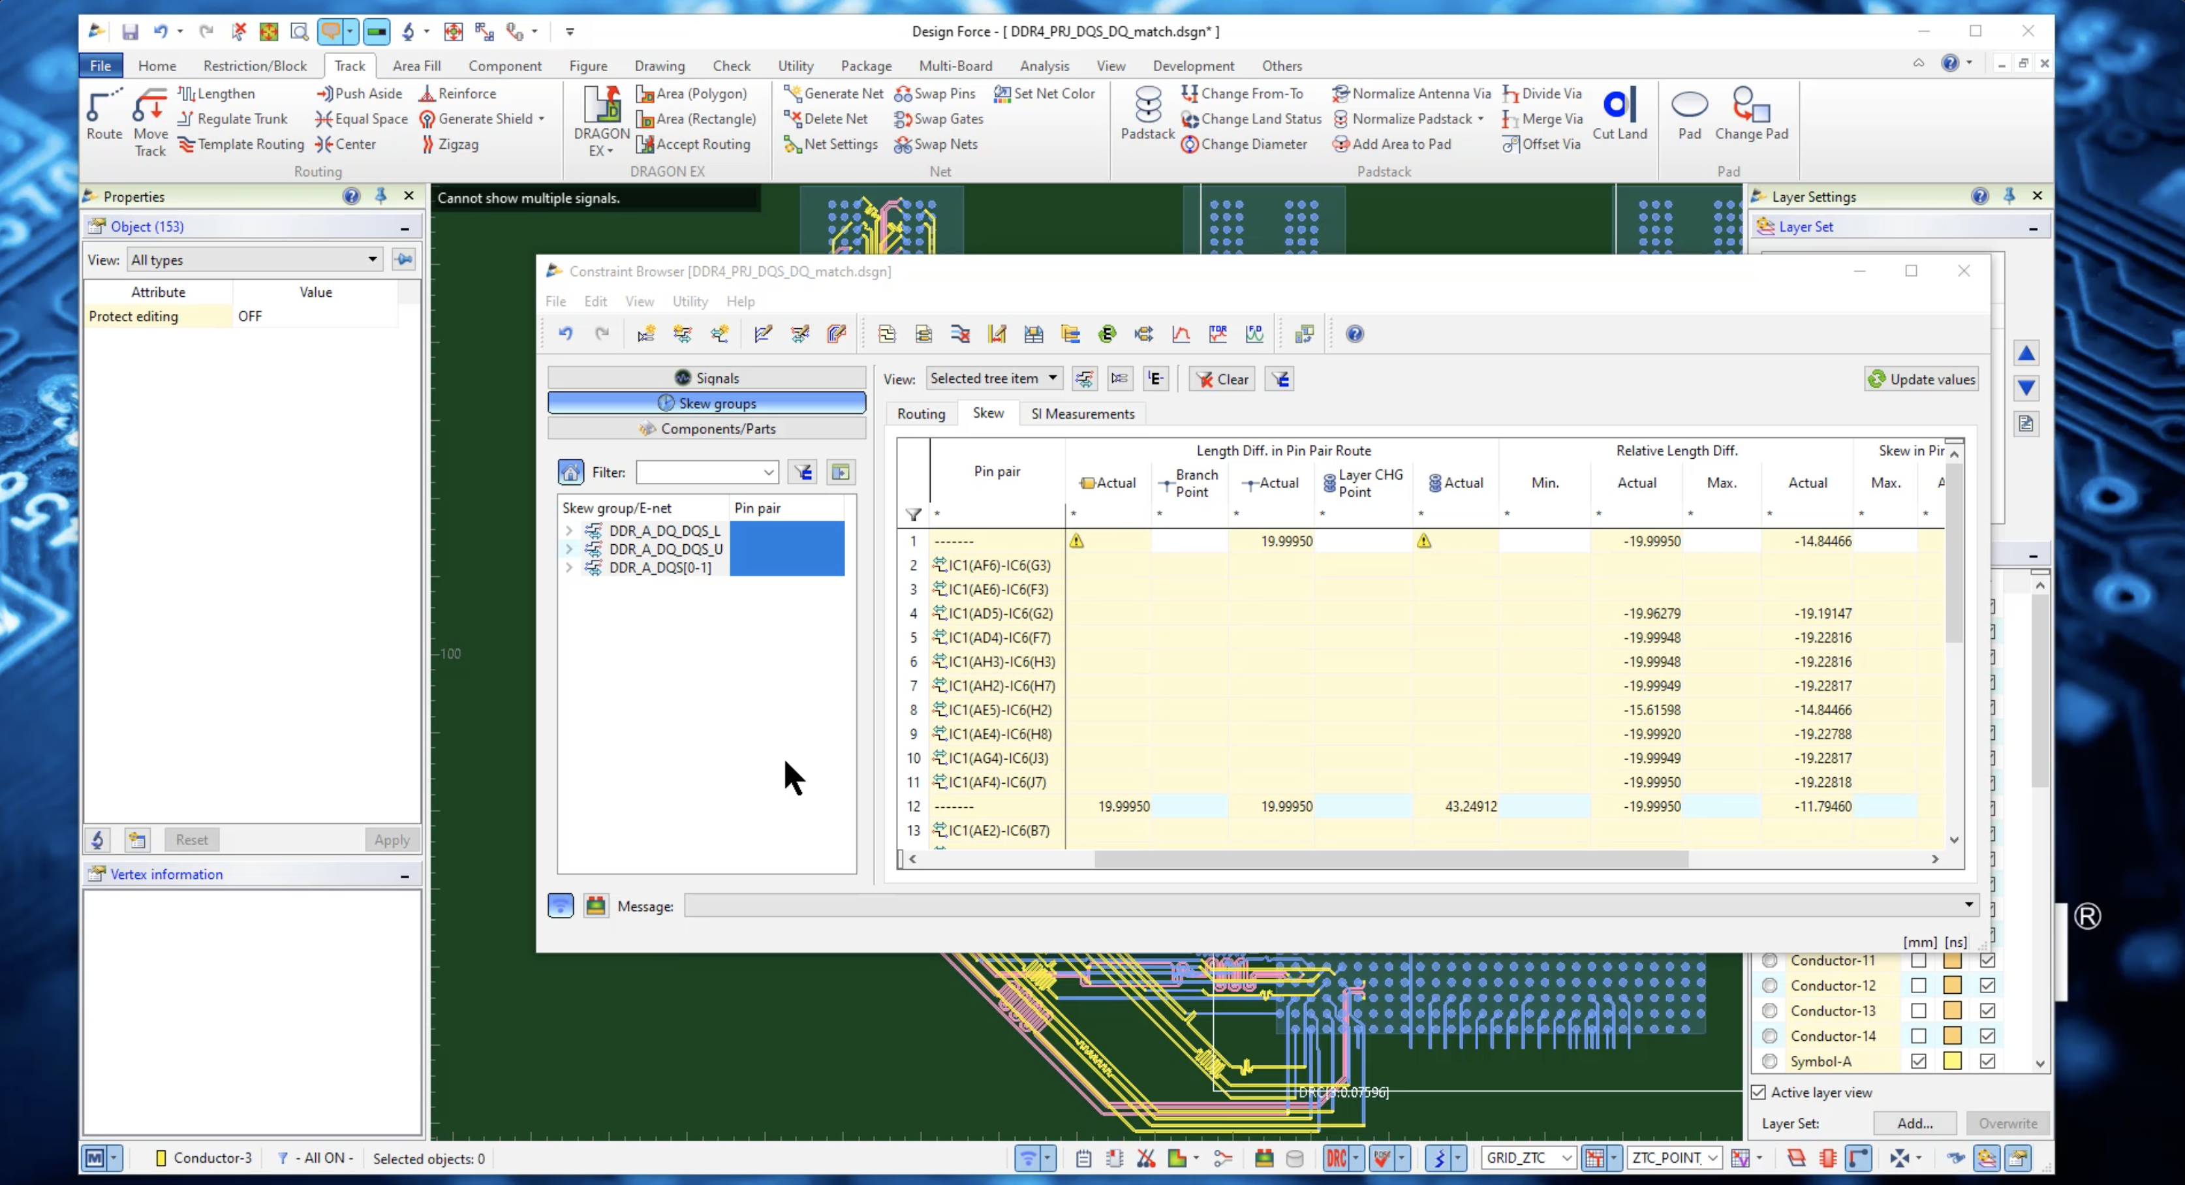The width and height of the screenshot is (2185, 1185).
Task: Click Conductor-13 orange color swatch
Action: 1953,1011
